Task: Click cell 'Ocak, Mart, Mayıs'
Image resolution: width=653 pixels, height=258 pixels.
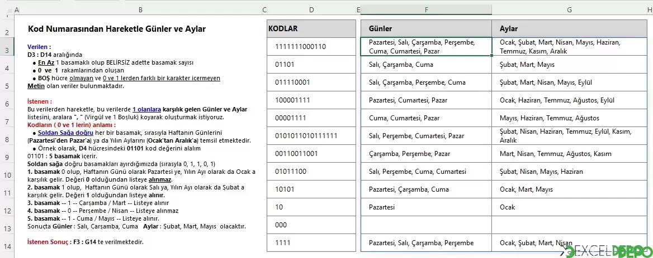Action: 569,189
